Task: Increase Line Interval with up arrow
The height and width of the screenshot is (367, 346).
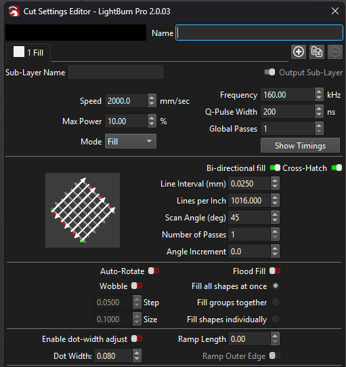Action: 275,180
